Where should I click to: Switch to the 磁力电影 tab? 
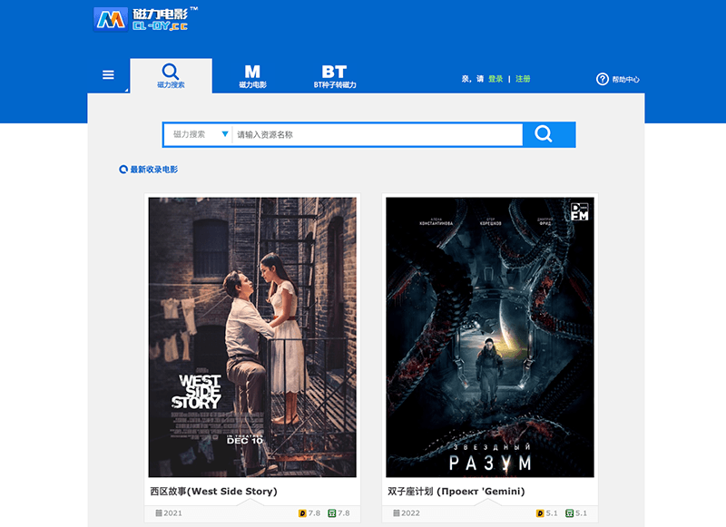tap(252, 76)
